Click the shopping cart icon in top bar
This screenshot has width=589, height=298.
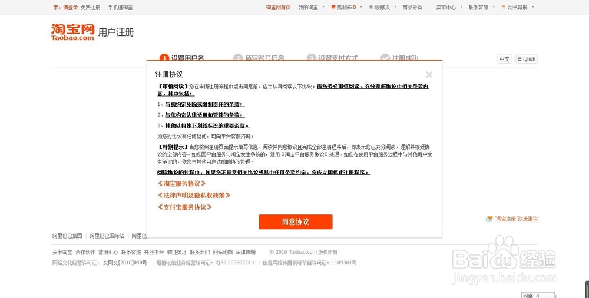point(333,7)
